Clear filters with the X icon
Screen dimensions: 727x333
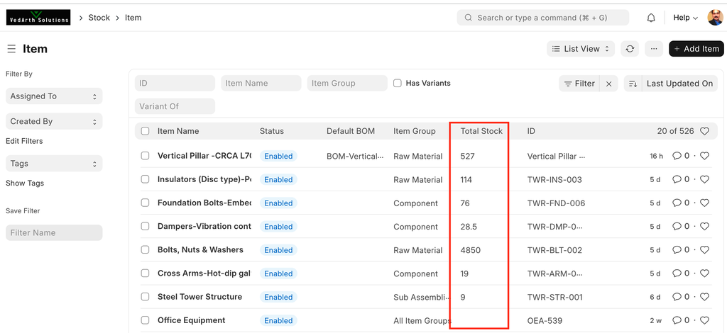pos(608,84)
